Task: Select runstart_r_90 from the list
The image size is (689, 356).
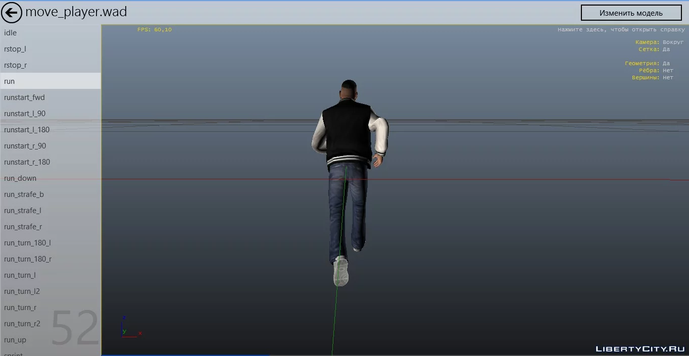Action: point(51,146)
